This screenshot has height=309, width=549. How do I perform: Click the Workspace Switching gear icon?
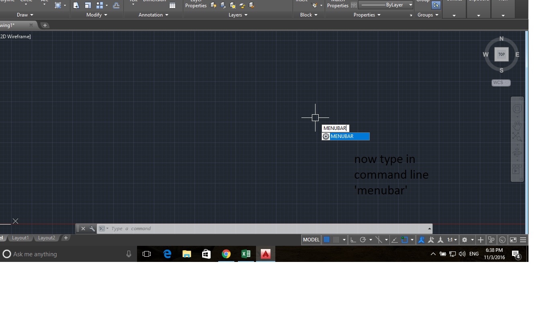[465, 240]
